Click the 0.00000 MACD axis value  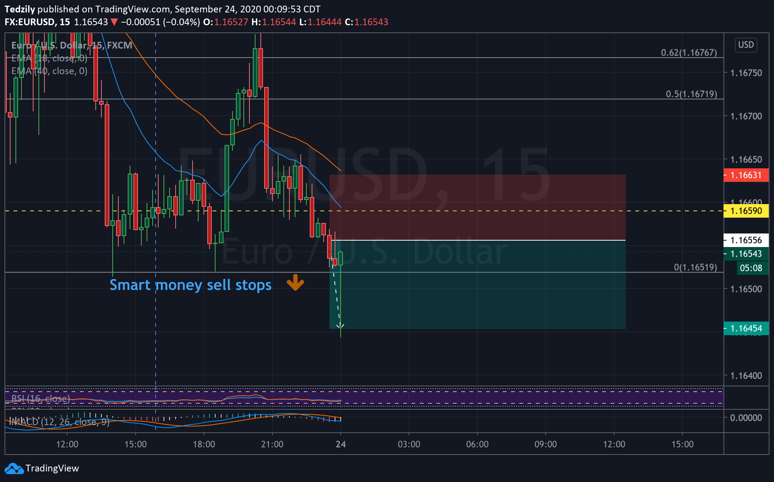pyautogui.click(x=746, y=418)
